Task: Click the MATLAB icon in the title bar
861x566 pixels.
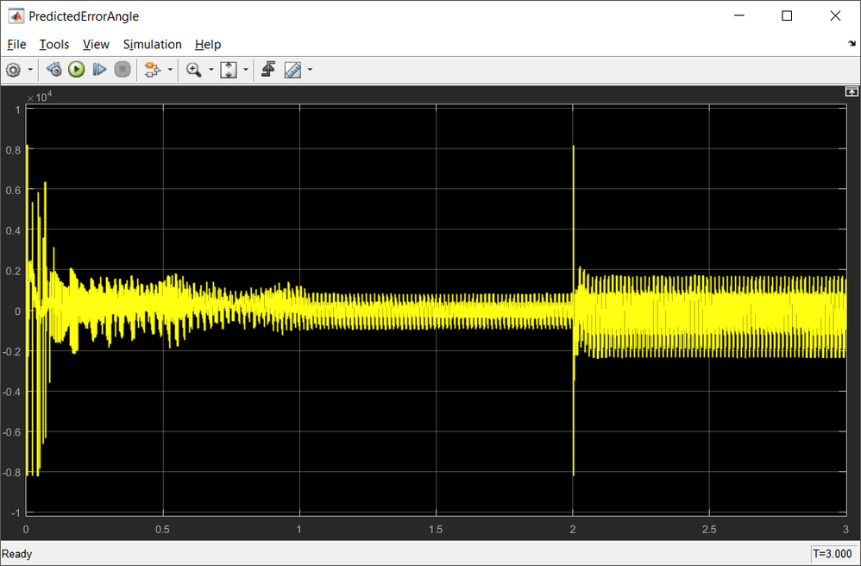Action: tap(16, 16)
